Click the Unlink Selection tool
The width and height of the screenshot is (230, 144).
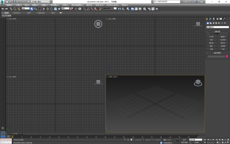tap(15, 9)
